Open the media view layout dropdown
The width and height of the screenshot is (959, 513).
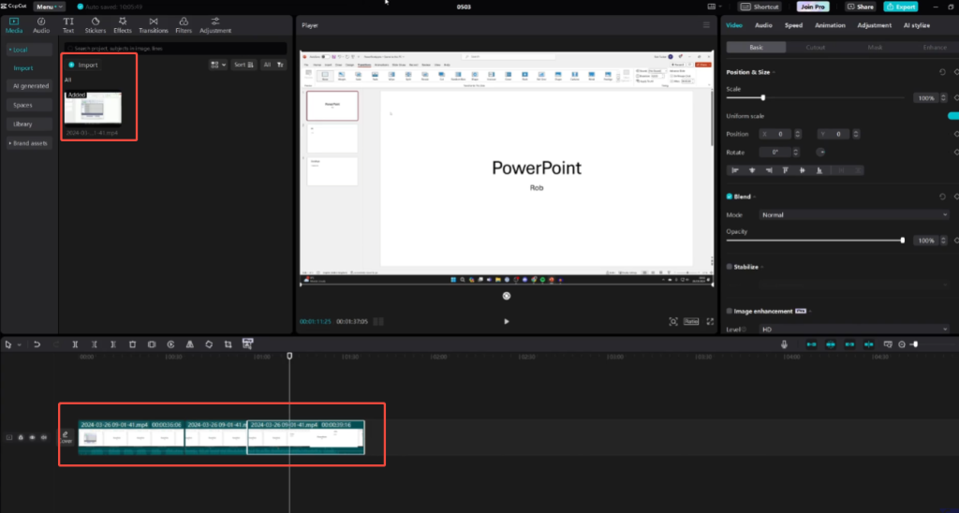217,65
